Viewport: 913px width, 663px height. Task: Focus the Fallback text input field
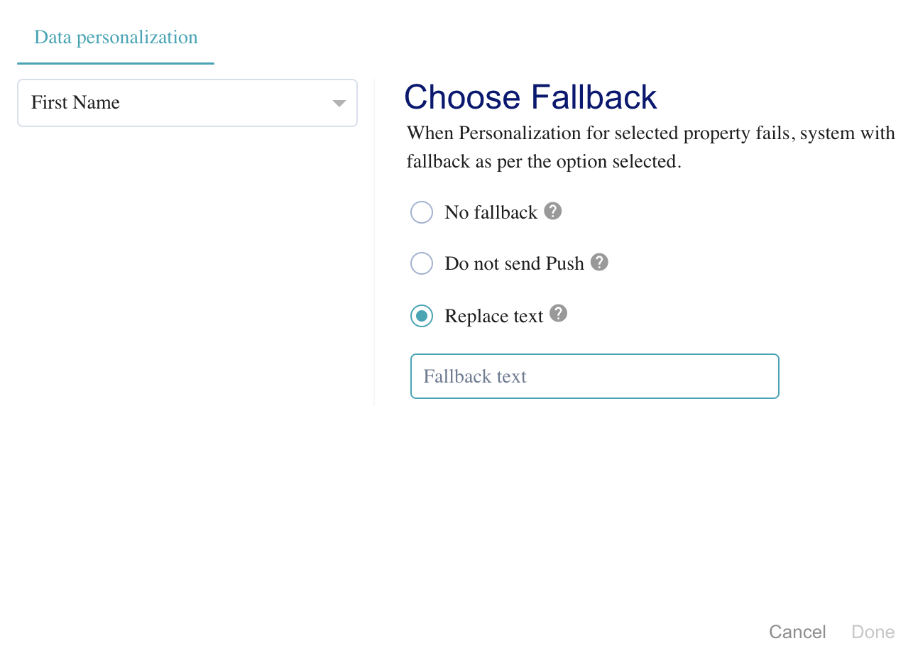(x=594, y=376)
